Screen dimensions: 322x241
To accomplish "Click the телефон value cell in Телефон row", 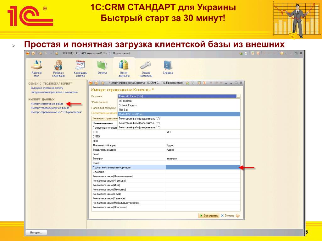I will (x=203, y=158).
